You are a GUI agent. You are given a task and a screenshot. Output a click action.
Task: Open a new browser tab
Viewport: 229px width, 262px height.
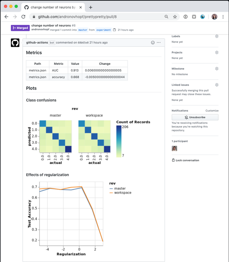coord(91,7)
